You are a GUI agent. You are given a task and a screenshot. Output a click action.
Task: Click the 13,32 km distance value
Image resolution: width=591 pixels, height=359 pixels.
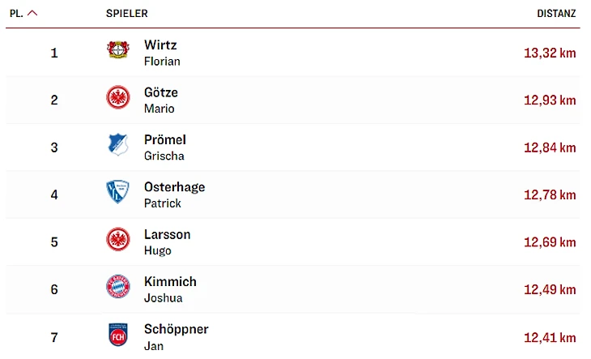(550, 53)
